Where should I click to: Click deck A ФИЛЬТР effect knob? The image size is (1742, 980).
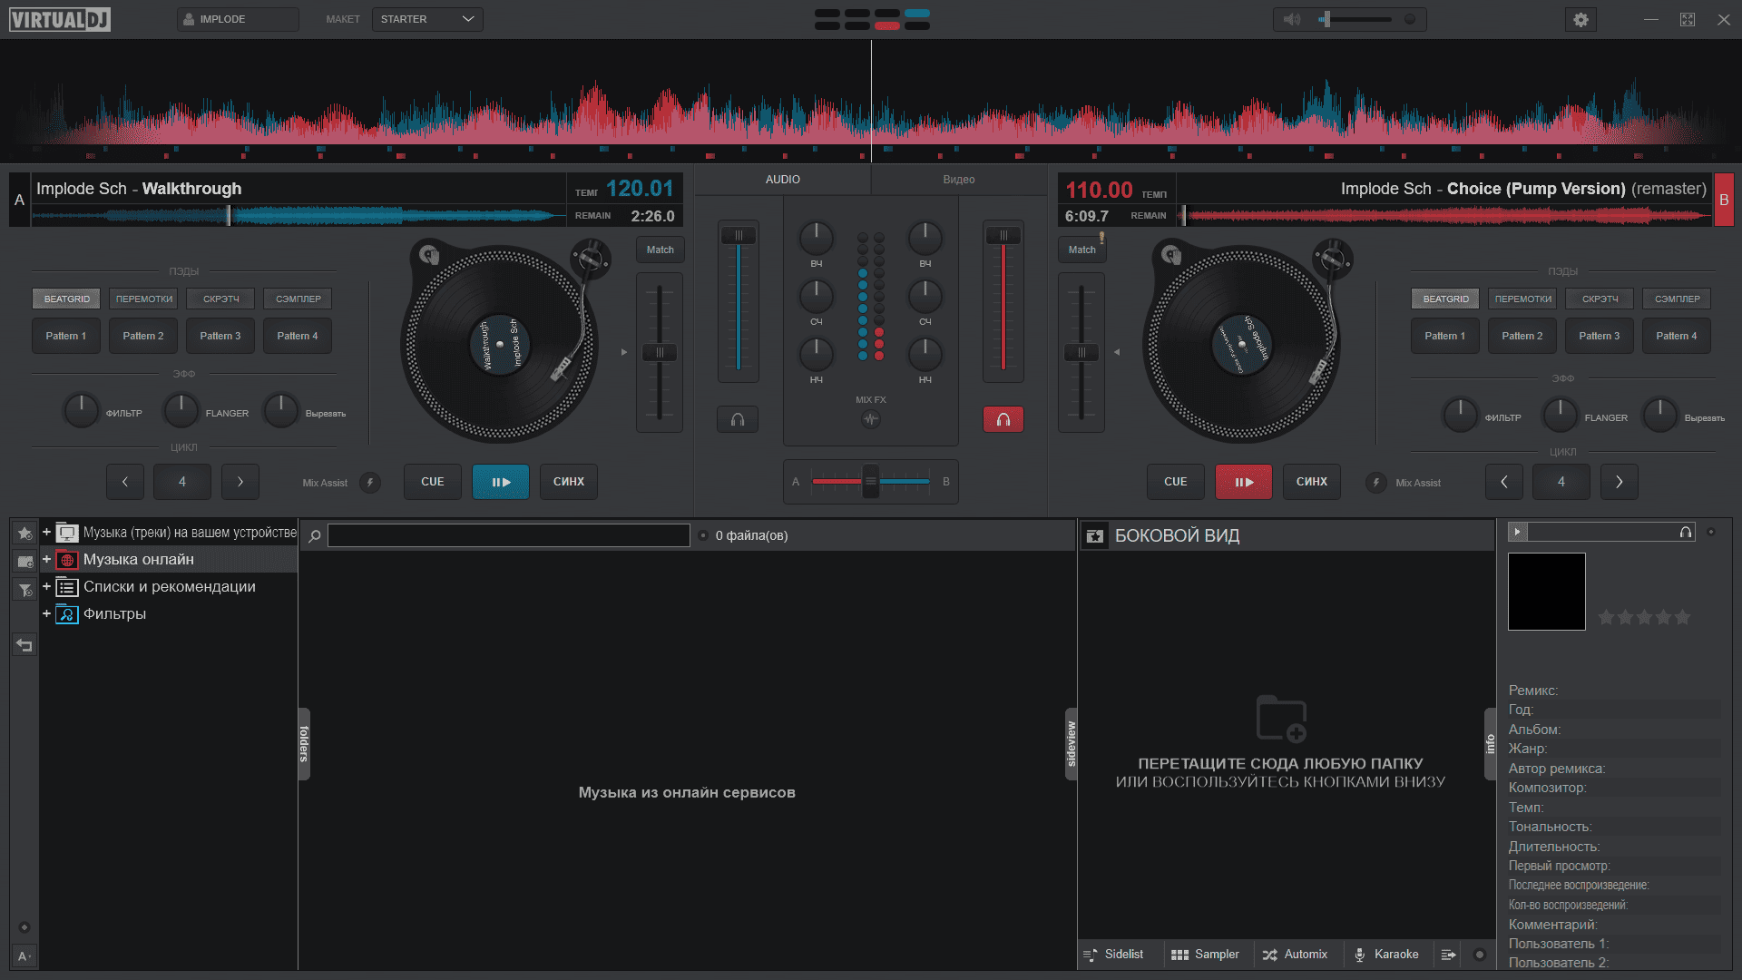(x=82, y=410)
